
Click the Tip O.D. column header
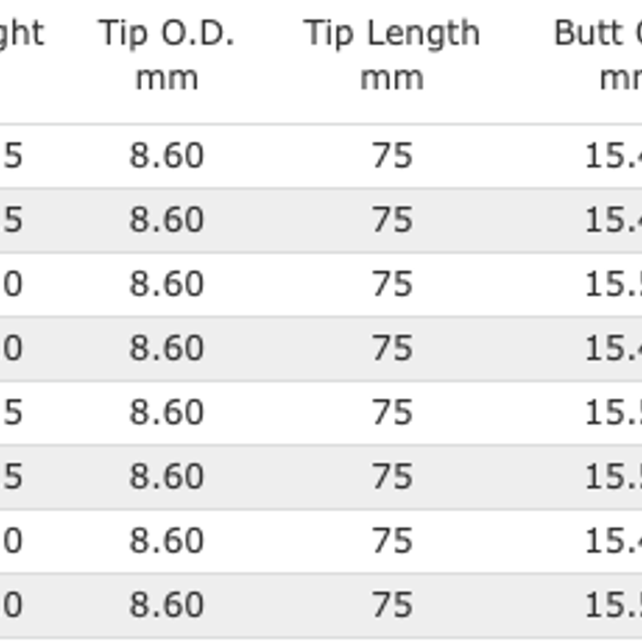pos(166,55)
